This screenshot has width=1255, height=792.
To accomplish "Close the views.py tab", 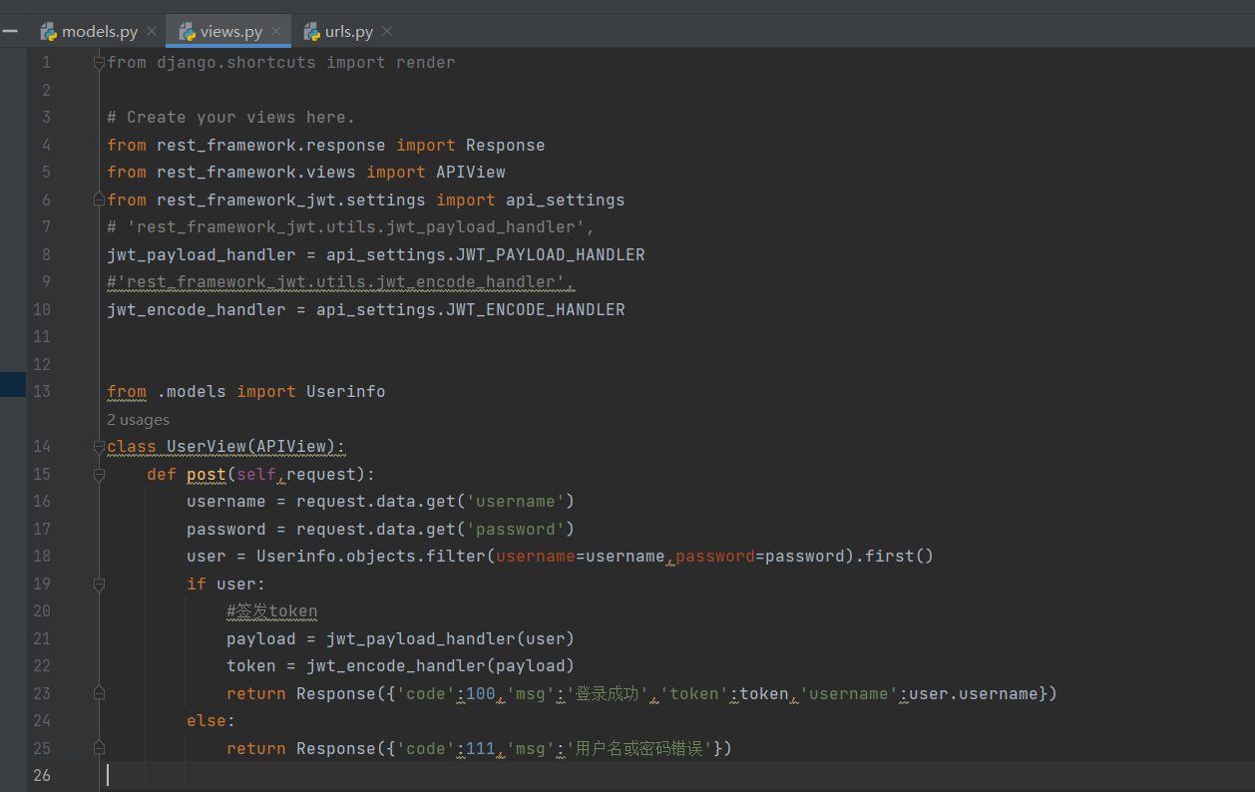I will 277,31.
